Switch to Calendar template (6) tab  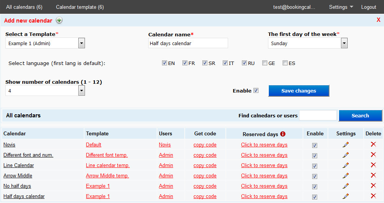click(80, 7)
